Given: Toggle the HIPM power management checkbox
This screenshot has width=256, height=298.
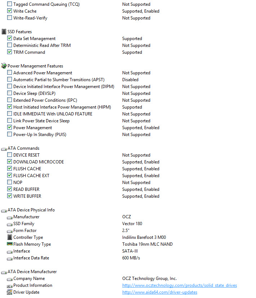Looking at the screenshot, I should [x=9, y=107].
